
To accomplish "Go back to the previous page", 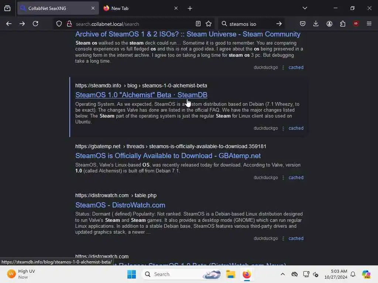I will pyautogui.click(x=9, y=24).
